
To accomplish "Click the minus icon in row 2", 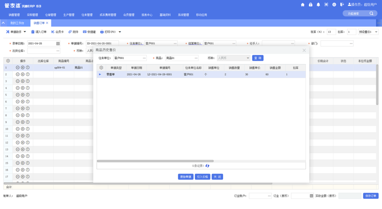I will click(x=18, y=74).
